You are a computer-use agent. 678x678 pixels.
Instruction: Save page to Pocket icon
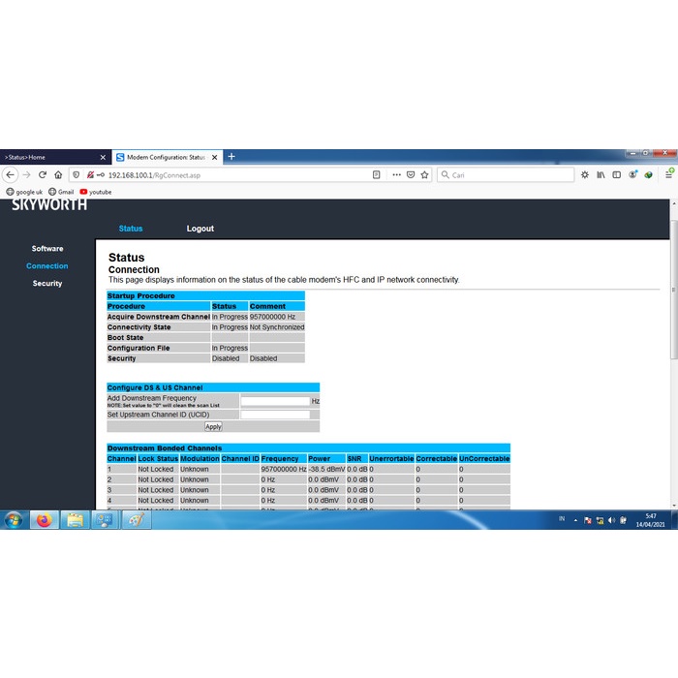click(x=411, y=174)
